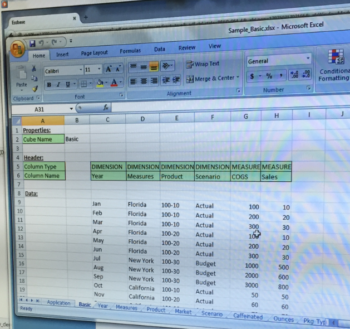The width and height of the screenshot is (350, 329).
Task: Click the formula bar input
Action: [230, 105]
